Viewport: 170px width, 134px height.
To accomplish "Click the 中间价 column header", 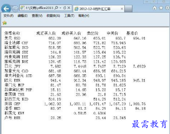I will tap(112, 33).
